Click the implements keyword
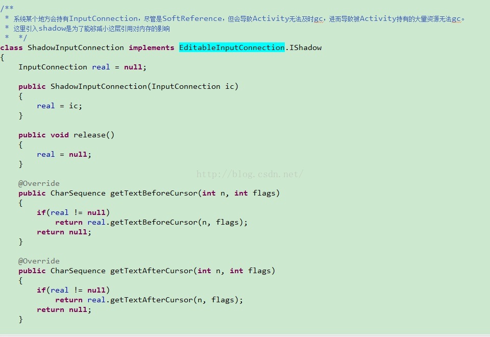This screenshot has width=490, height=337. pos(151,47)
